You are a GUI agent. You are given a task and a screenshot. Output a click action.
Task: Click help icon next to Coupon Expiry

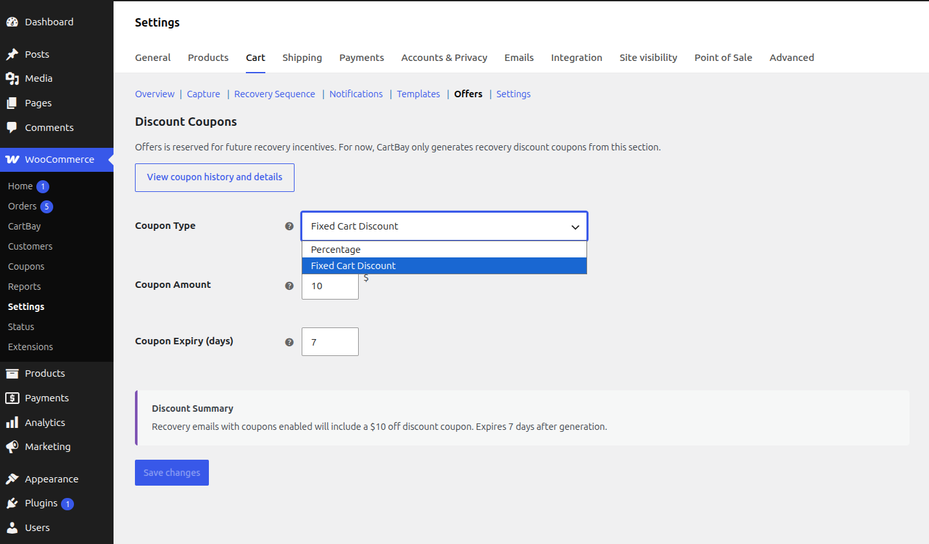[289, 342]
